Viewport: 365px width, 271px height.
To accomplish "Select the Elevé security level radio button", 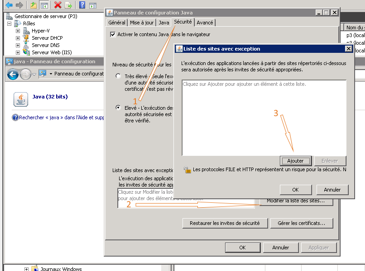I will (118, 108).
